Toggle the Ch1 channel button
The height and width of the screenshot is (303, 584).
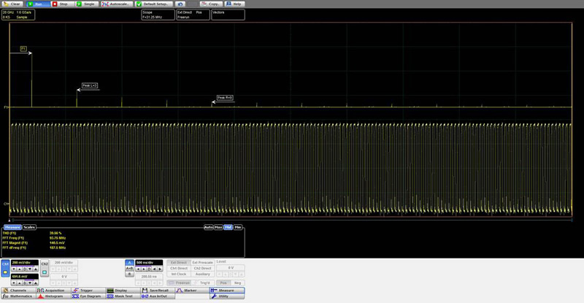(x=5, y=269)
